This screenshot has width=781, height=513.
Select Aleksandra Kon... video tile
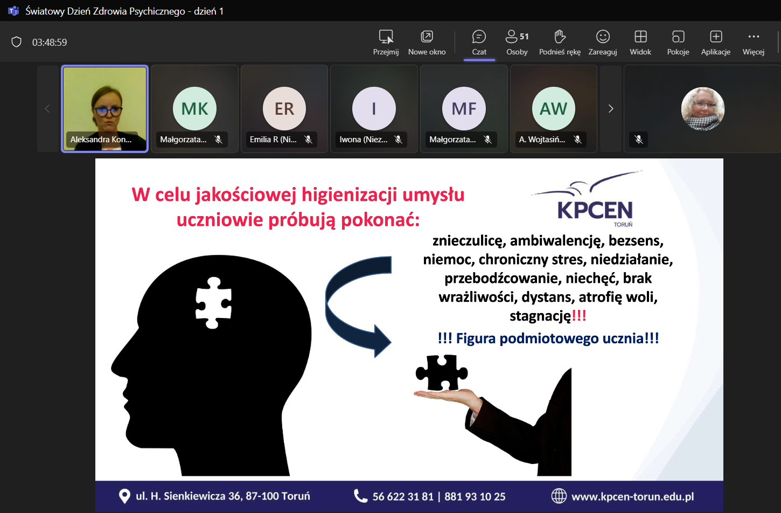(x=105, y=109)
